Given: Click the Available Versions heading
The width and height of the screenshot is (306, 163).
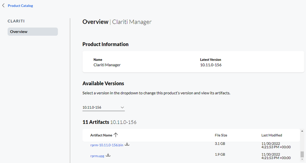Looking at the screenshot, I should [x=103, y=83].
